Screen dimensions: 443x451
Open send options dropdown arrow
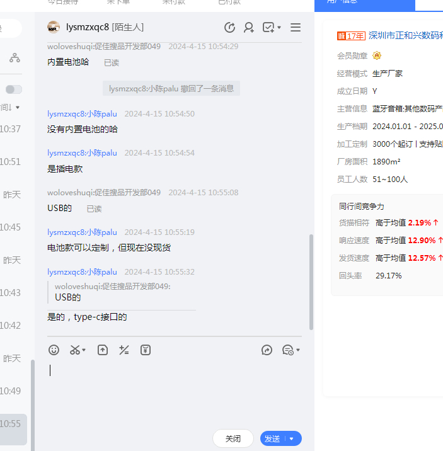pos(292,438)
